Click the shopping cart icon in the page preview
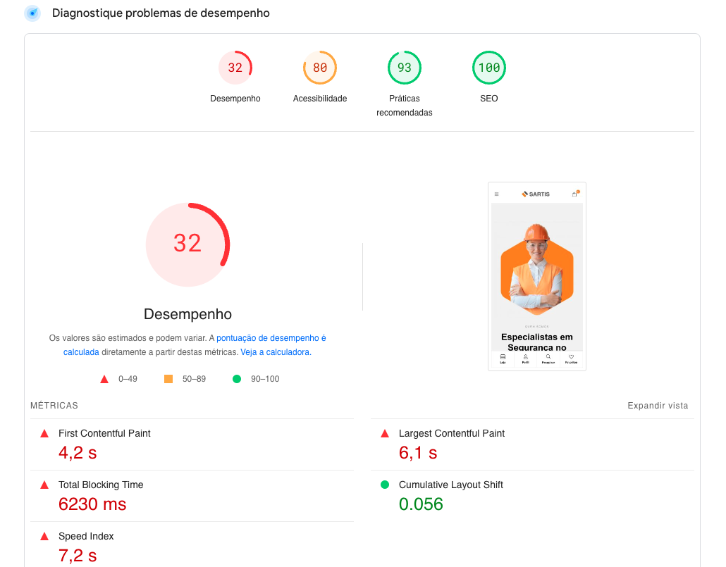This screenshot has height=567, width=726. [574, 193]
